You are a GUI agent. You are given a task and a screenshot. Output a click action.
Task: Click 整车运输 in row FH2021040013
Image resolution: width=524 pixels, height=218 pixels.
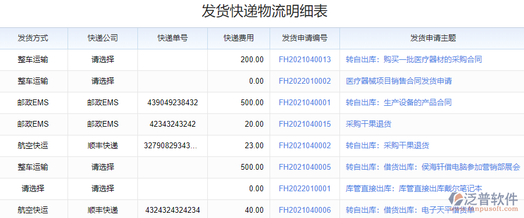(x=33, y=60)
